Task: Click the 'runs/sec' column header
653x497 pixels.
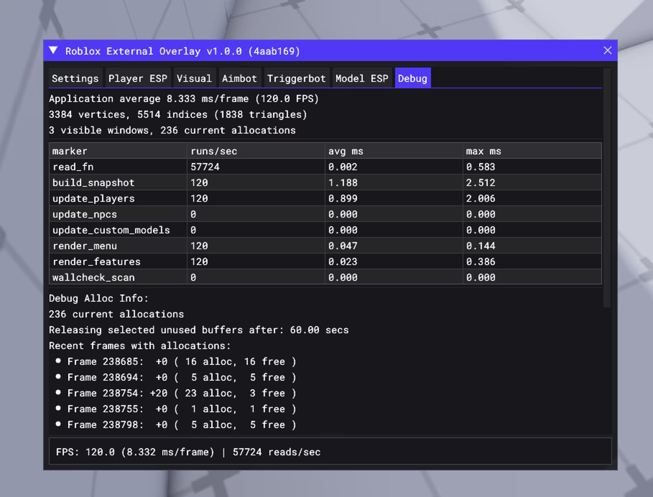Action: pyautogui.click(x=256, y=151)
